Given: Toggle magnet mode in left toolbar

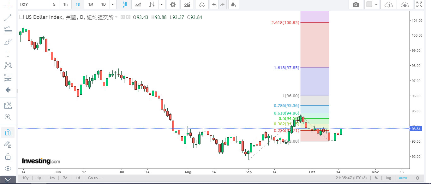Looking at the screenshot, I should pyautogui.click(x=8, y=133).
